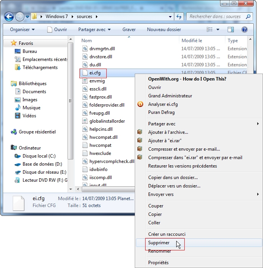The width and height of the screenshot is (263, 268).
Task: Sort by the Nom column header
Action: click(x=86, y=41)
